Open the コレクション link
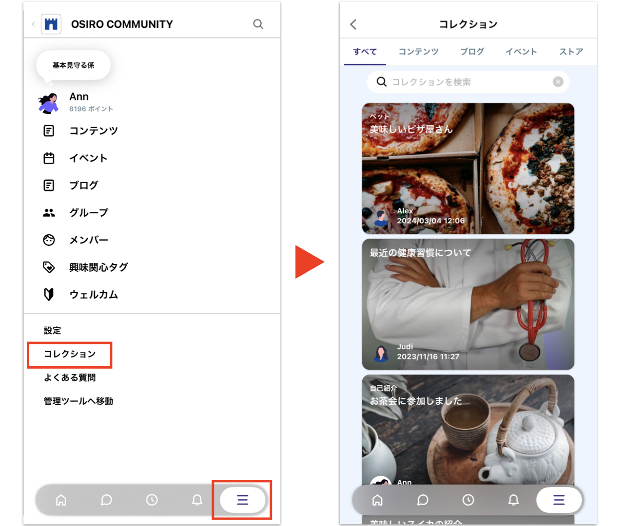The width and height of the screenshot is (625, 526). pos(70,354)
